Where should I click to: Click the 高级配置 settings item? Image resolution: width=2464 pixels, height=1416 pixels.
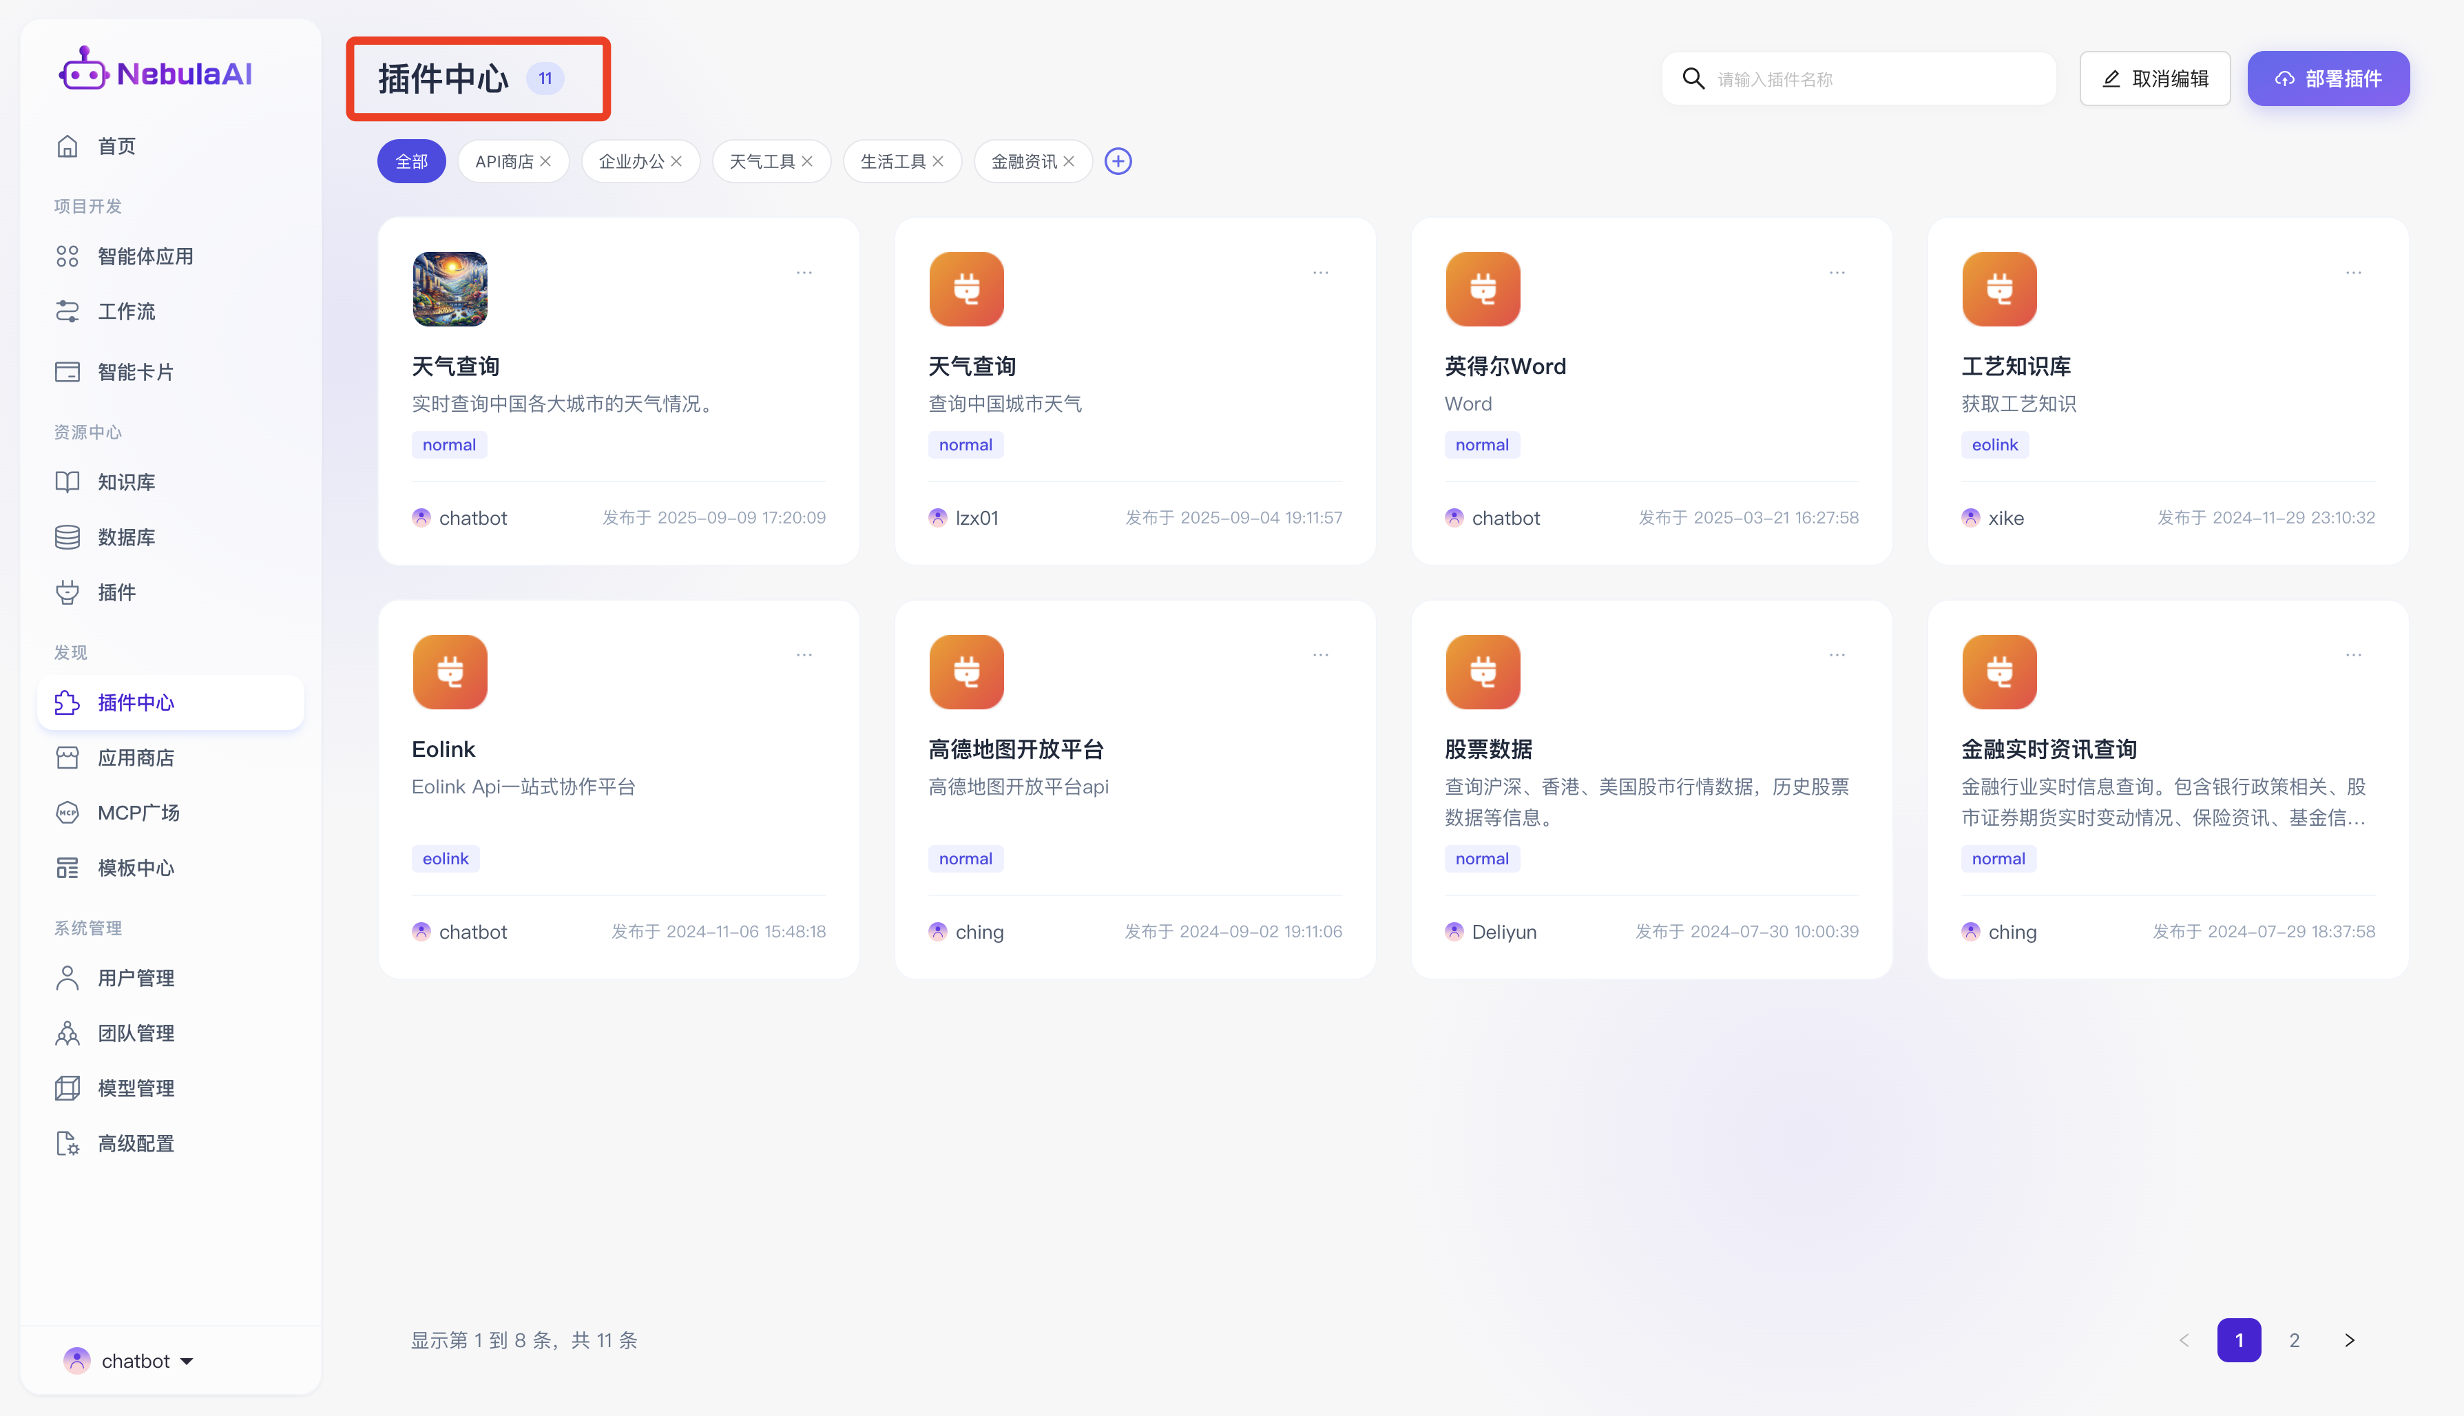(x=135, y=1144)
